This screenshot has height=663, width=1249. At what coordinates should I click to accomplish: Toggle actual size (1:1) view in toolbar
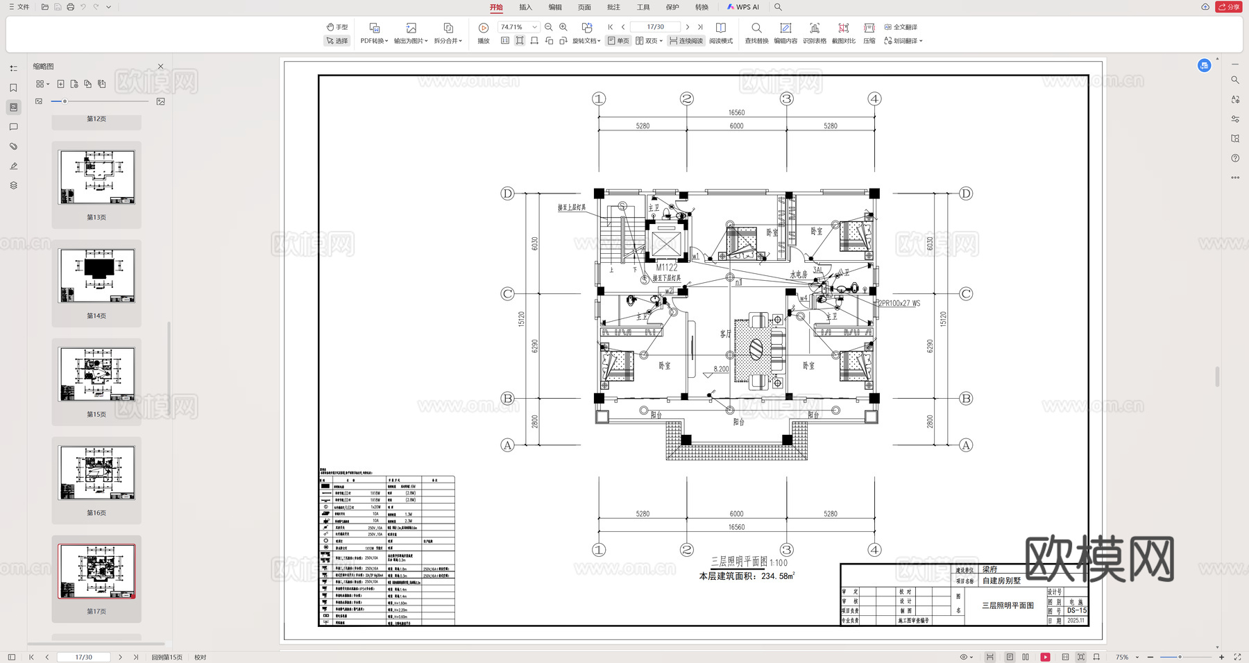tap(505, 41)
